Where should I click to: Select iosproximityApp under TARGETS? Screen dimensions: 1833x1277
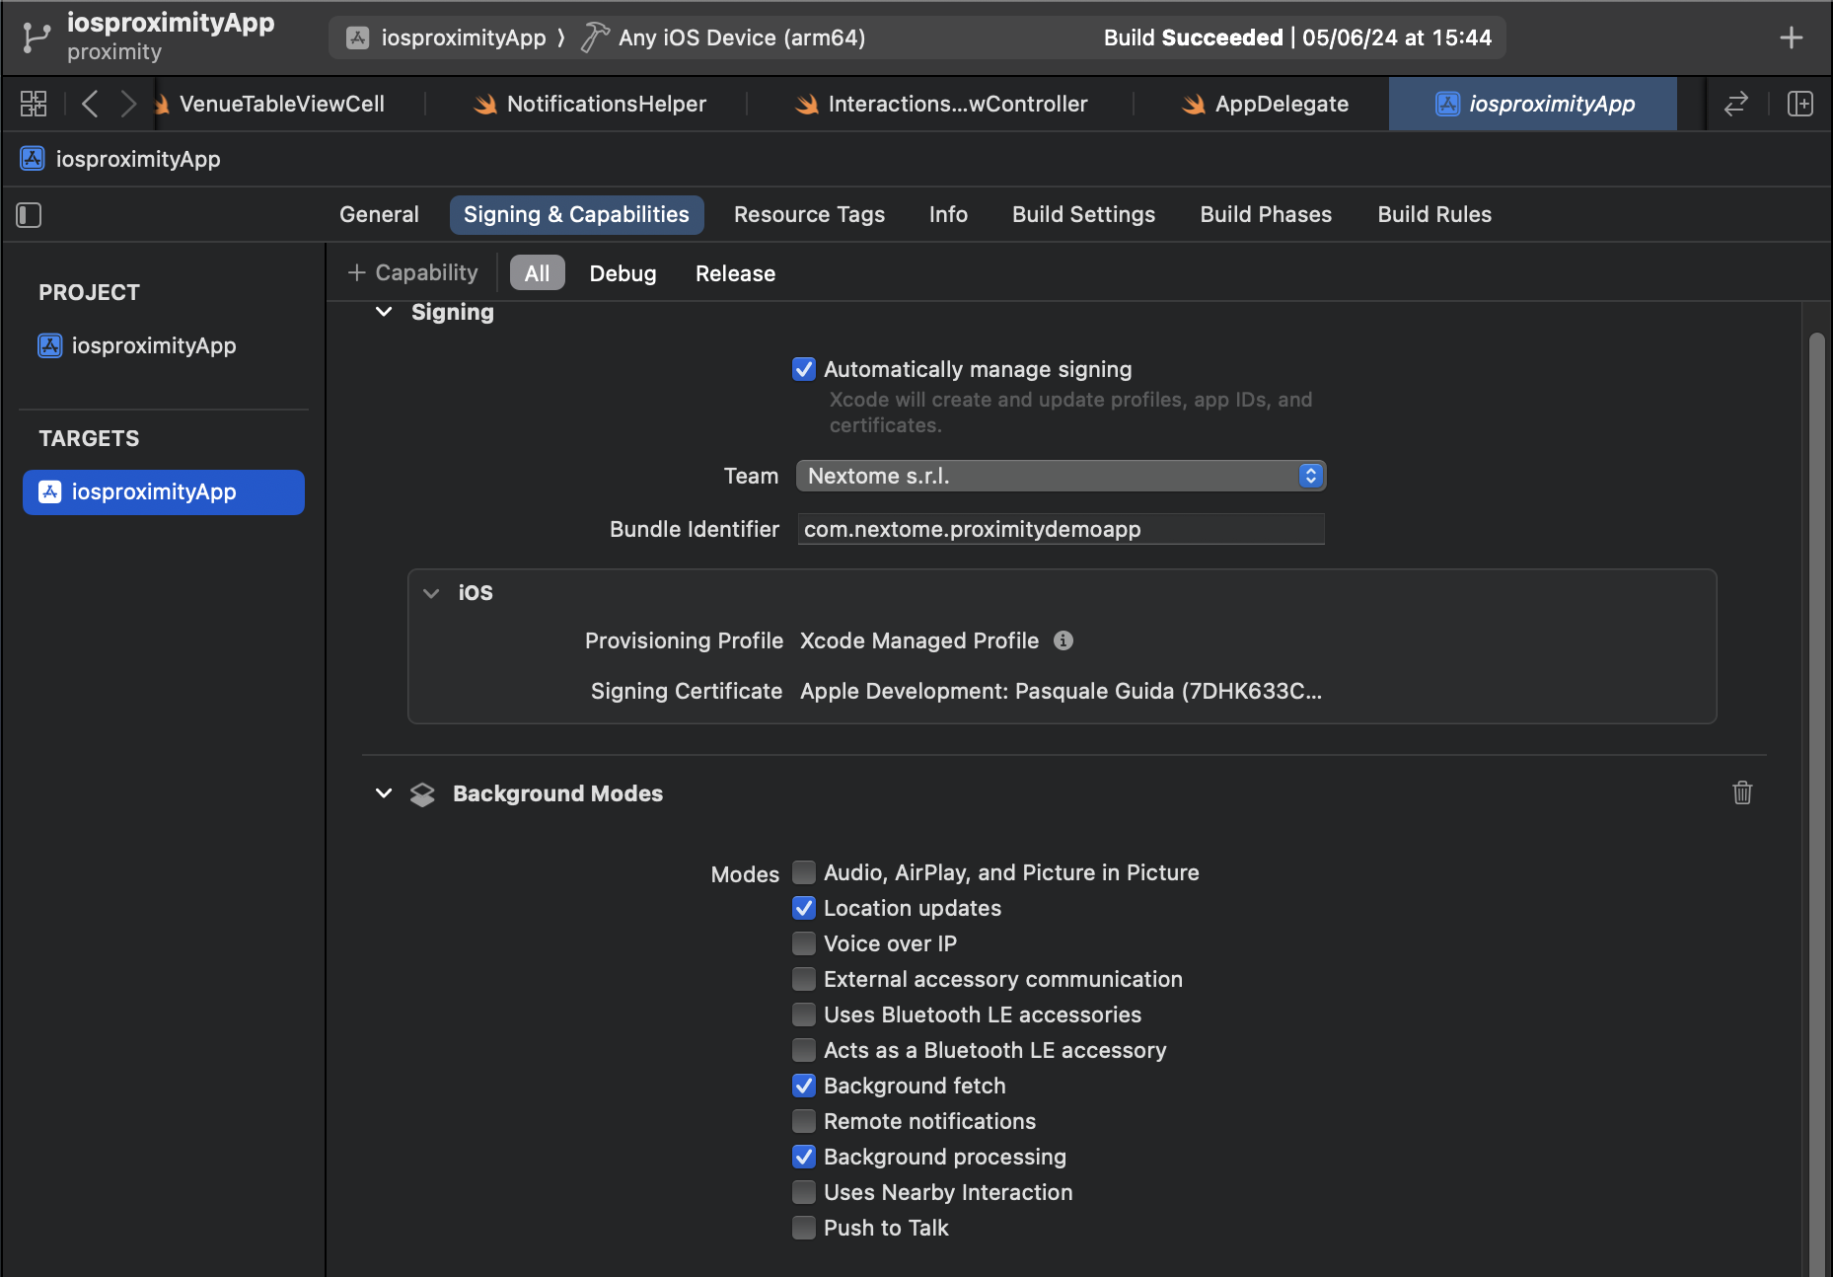point(164,491)
